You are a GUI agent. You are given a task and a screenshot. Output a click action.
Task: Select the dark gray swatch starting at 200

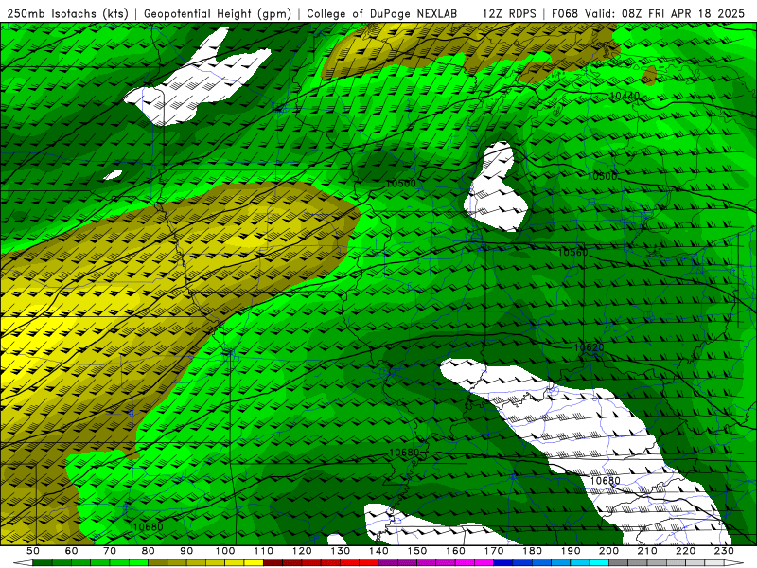point(619,563)
